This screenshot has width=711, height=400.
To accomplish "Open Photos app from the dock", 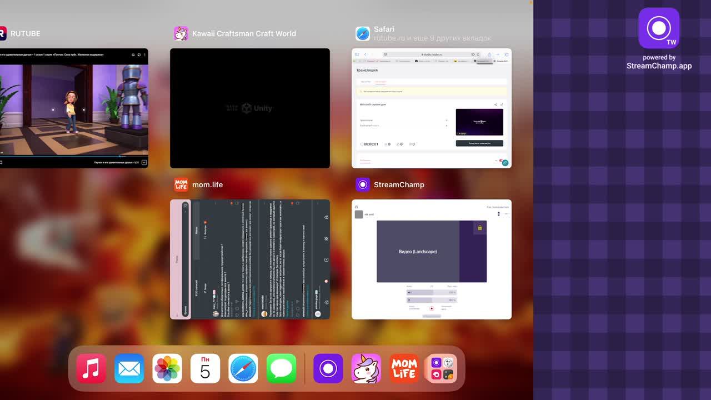I will coord(167,368).
